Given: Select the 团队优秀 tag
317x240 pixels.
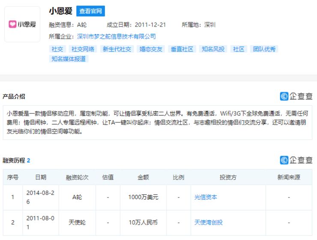Looking at the screenshot, I should 264,49.
